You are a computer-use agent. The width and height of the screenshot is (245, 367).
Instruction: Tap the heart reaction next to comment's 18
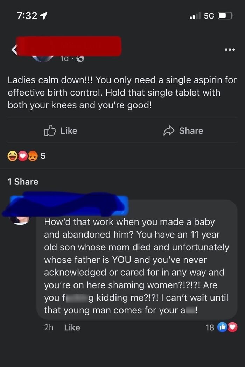click(232, 327)
